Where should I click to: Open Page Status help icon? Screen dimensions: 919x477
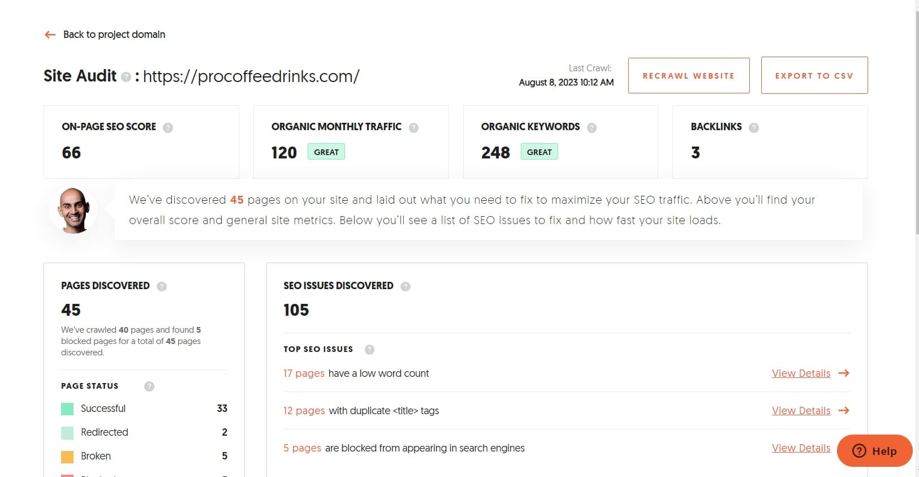[149, 386]
